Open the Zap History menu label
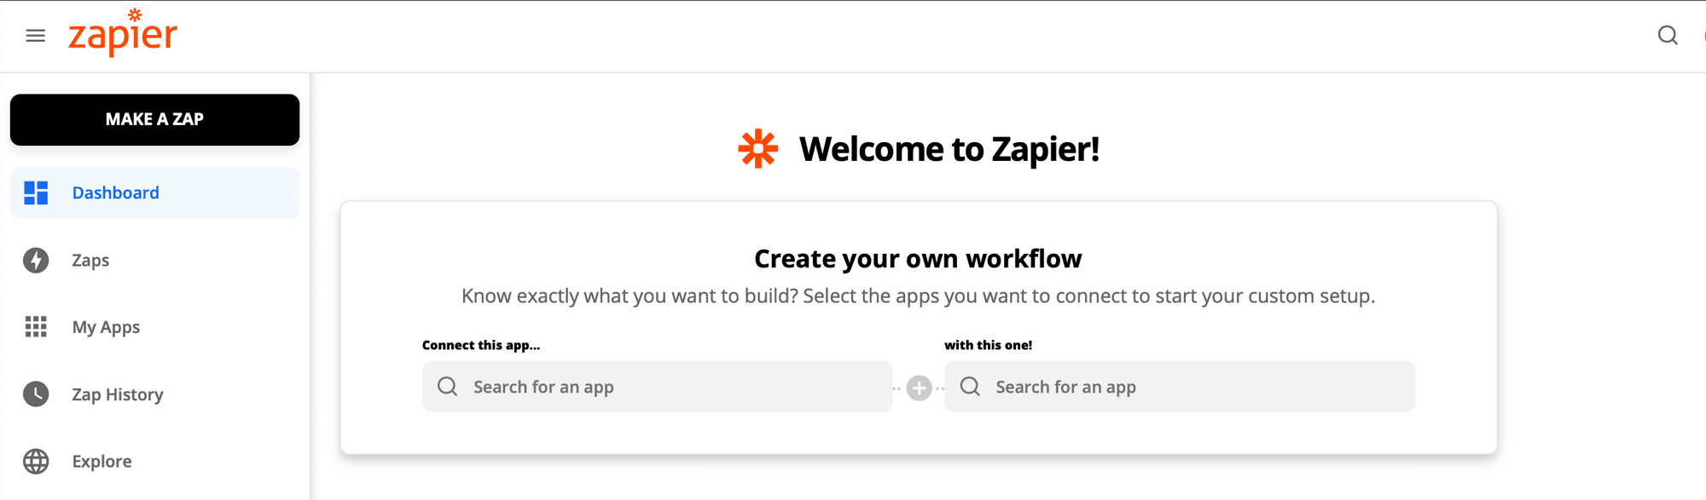This screenshot has height=500, width=1706. [x=117, y=394]
